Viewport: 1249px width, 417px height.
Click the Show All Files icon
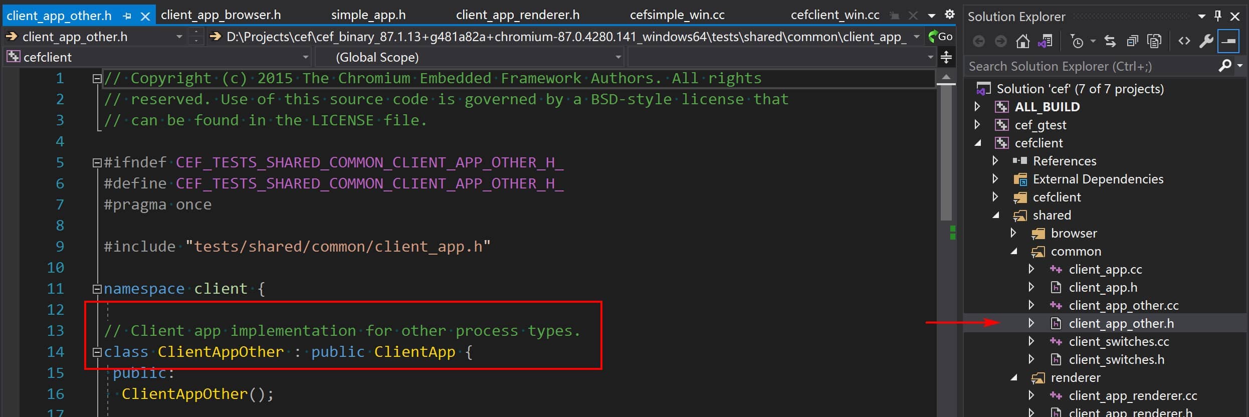[x=1154, y=41]
